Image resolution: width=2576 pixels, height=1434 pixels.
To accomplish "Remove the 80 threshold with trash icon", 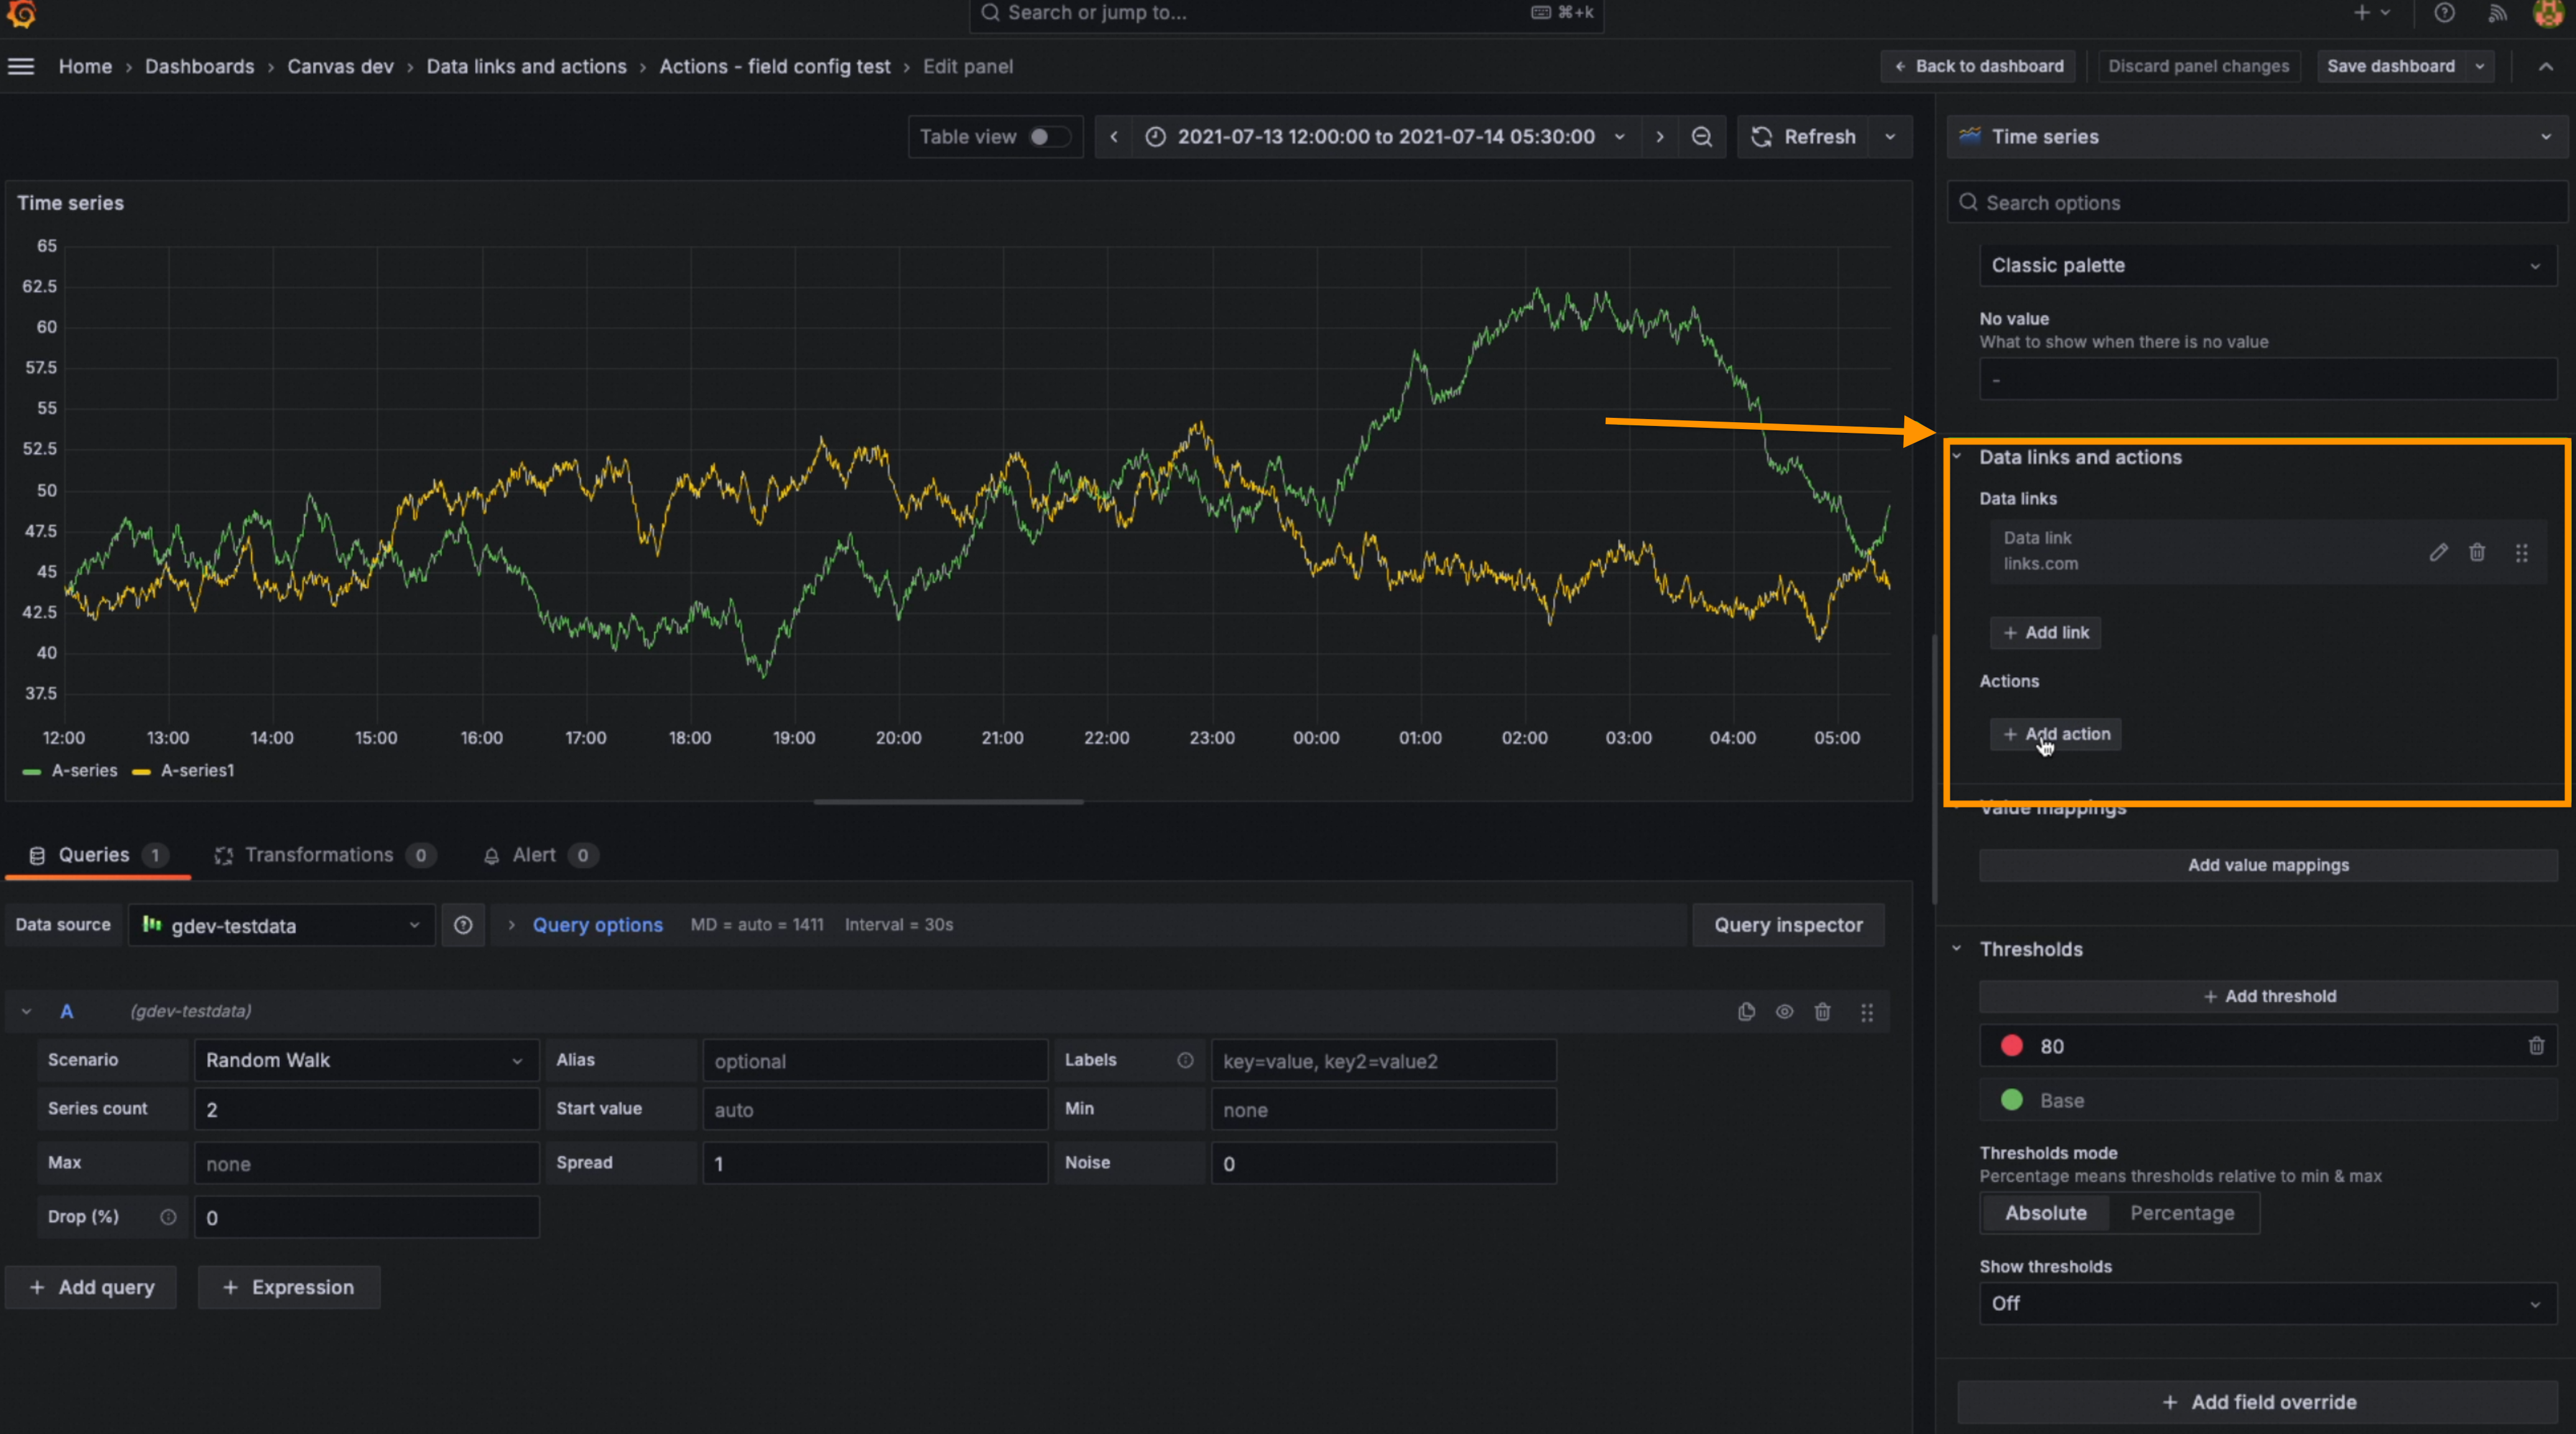I will [2536, 1046].
